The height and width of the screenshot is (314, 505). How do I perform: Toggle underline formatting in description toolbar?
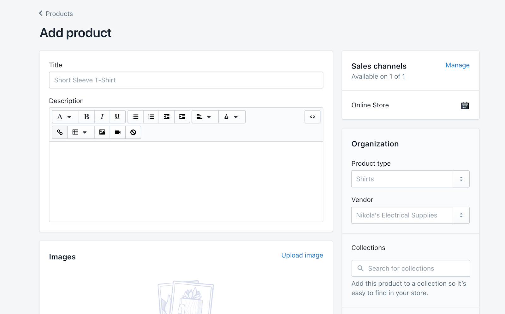117,117
